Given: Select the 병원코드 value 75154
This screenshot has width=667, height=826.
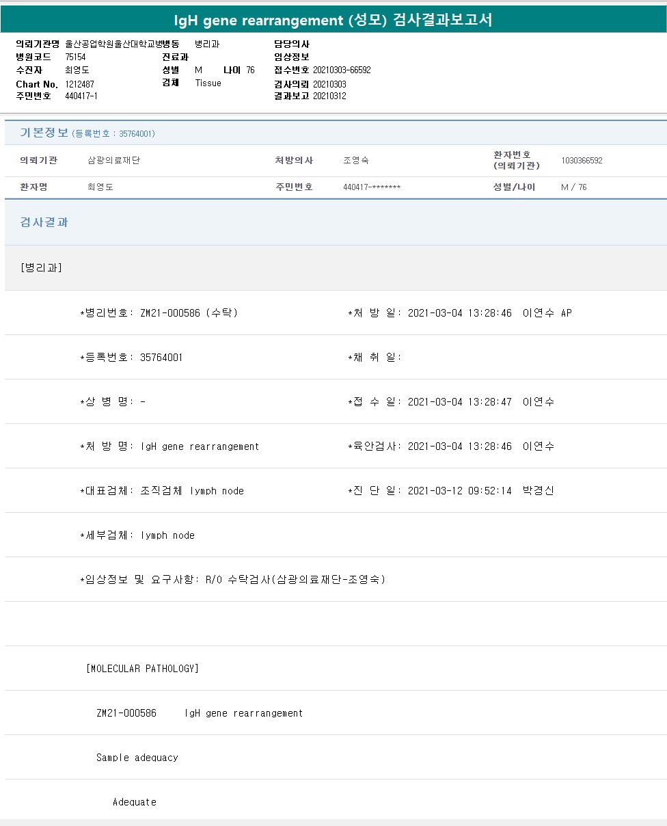Looking at the screenshot, I should pos(75,57).
